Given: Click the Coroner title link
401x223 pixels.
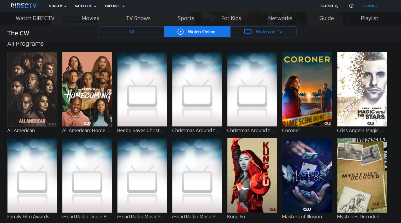Looking at the screenshot, I should coord(291,131).
